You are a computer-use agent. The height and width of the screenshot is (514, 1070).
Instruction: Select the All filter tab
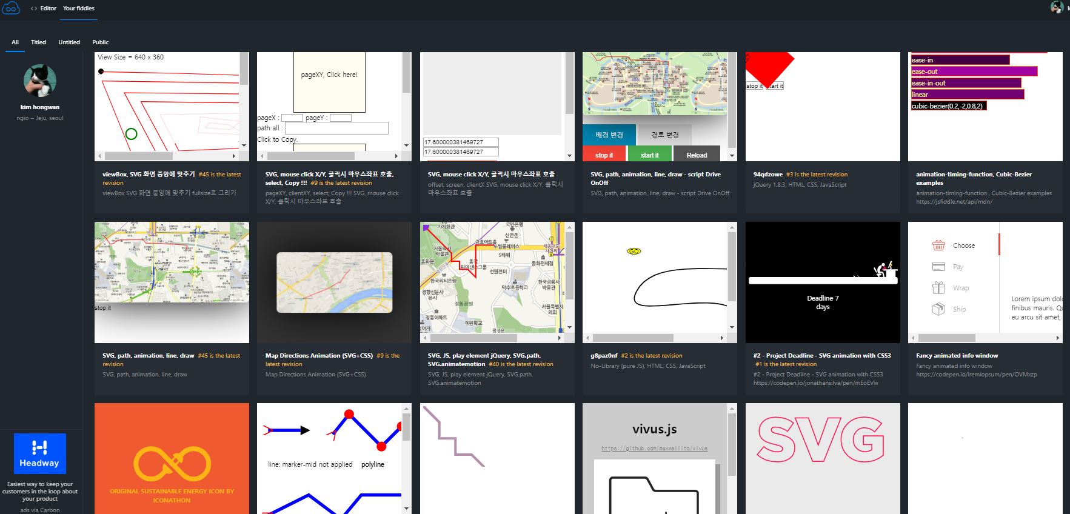[x=15, y=42]
